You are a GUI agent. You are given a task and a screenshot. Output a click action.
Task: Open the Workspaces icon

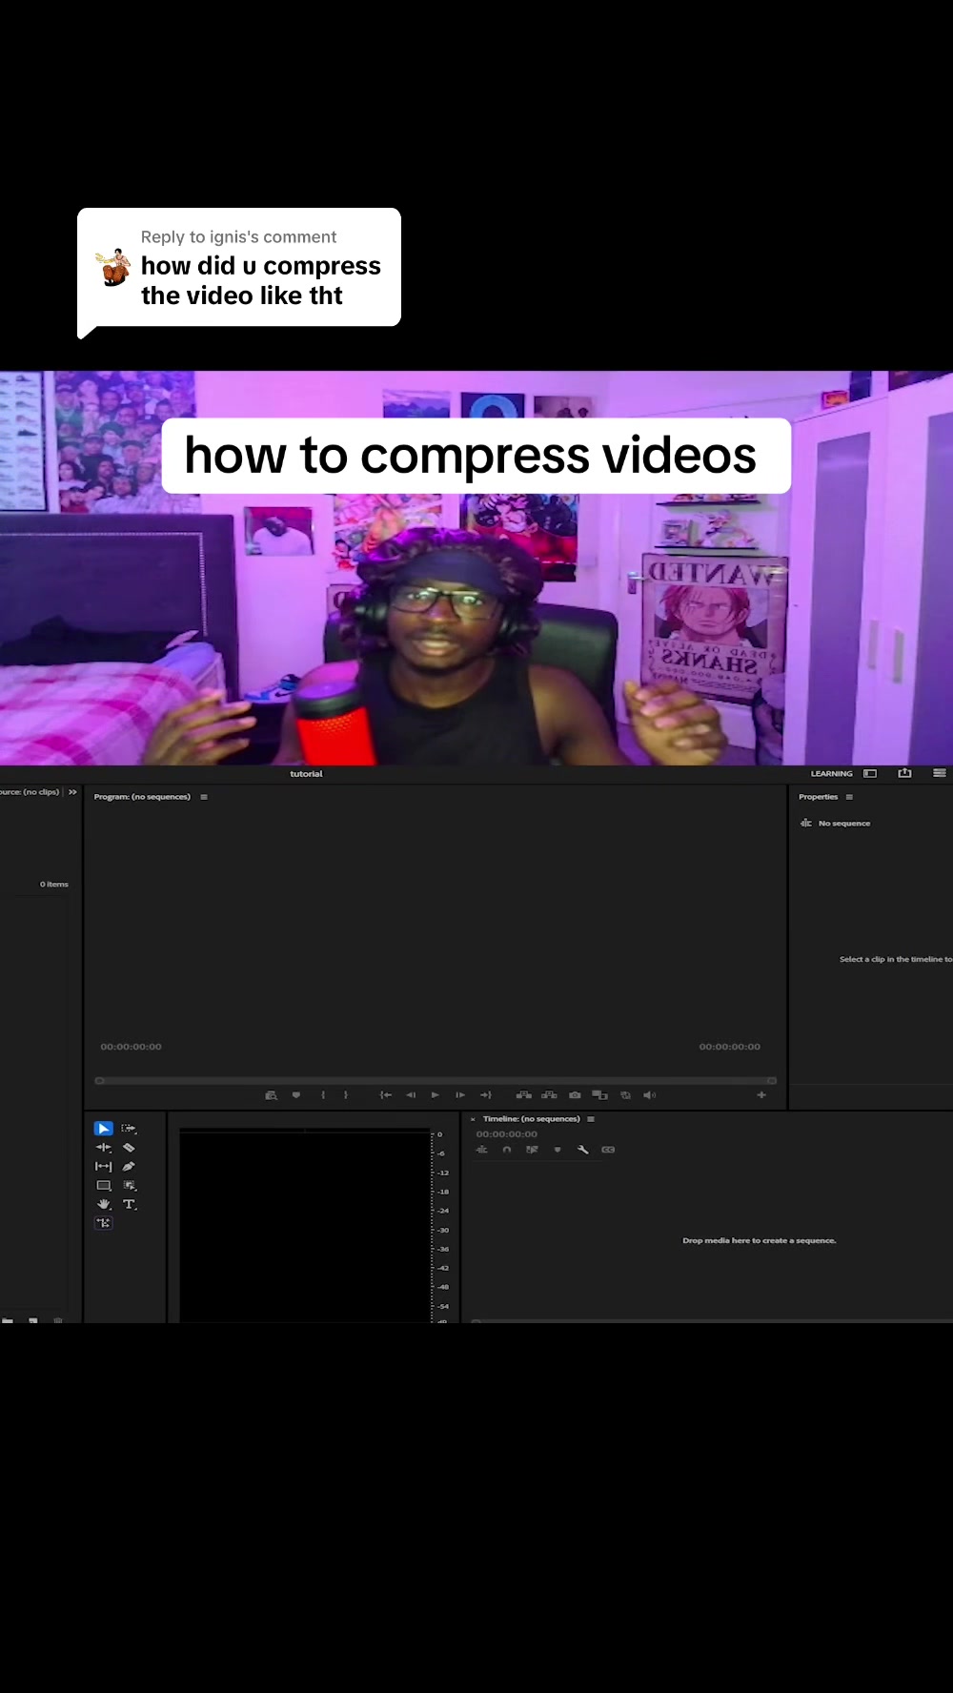870,773
